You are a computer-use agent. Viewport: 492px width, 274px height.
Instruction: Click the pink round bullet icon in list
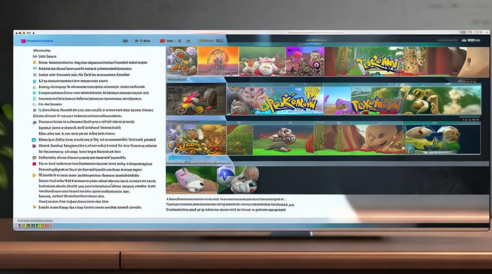(x=35, y=164)
